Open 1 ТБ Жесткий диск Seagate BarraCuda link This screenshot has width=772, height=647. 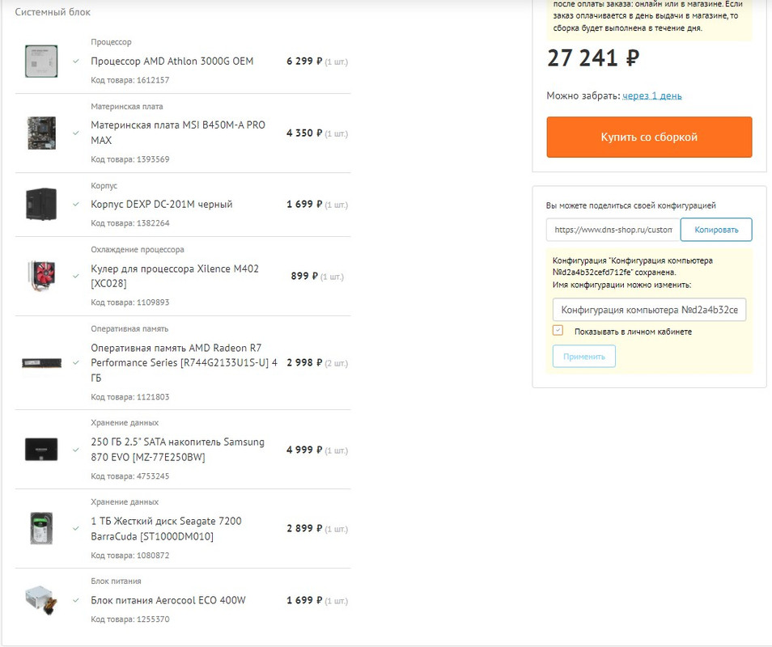click(x=166, y=529)
